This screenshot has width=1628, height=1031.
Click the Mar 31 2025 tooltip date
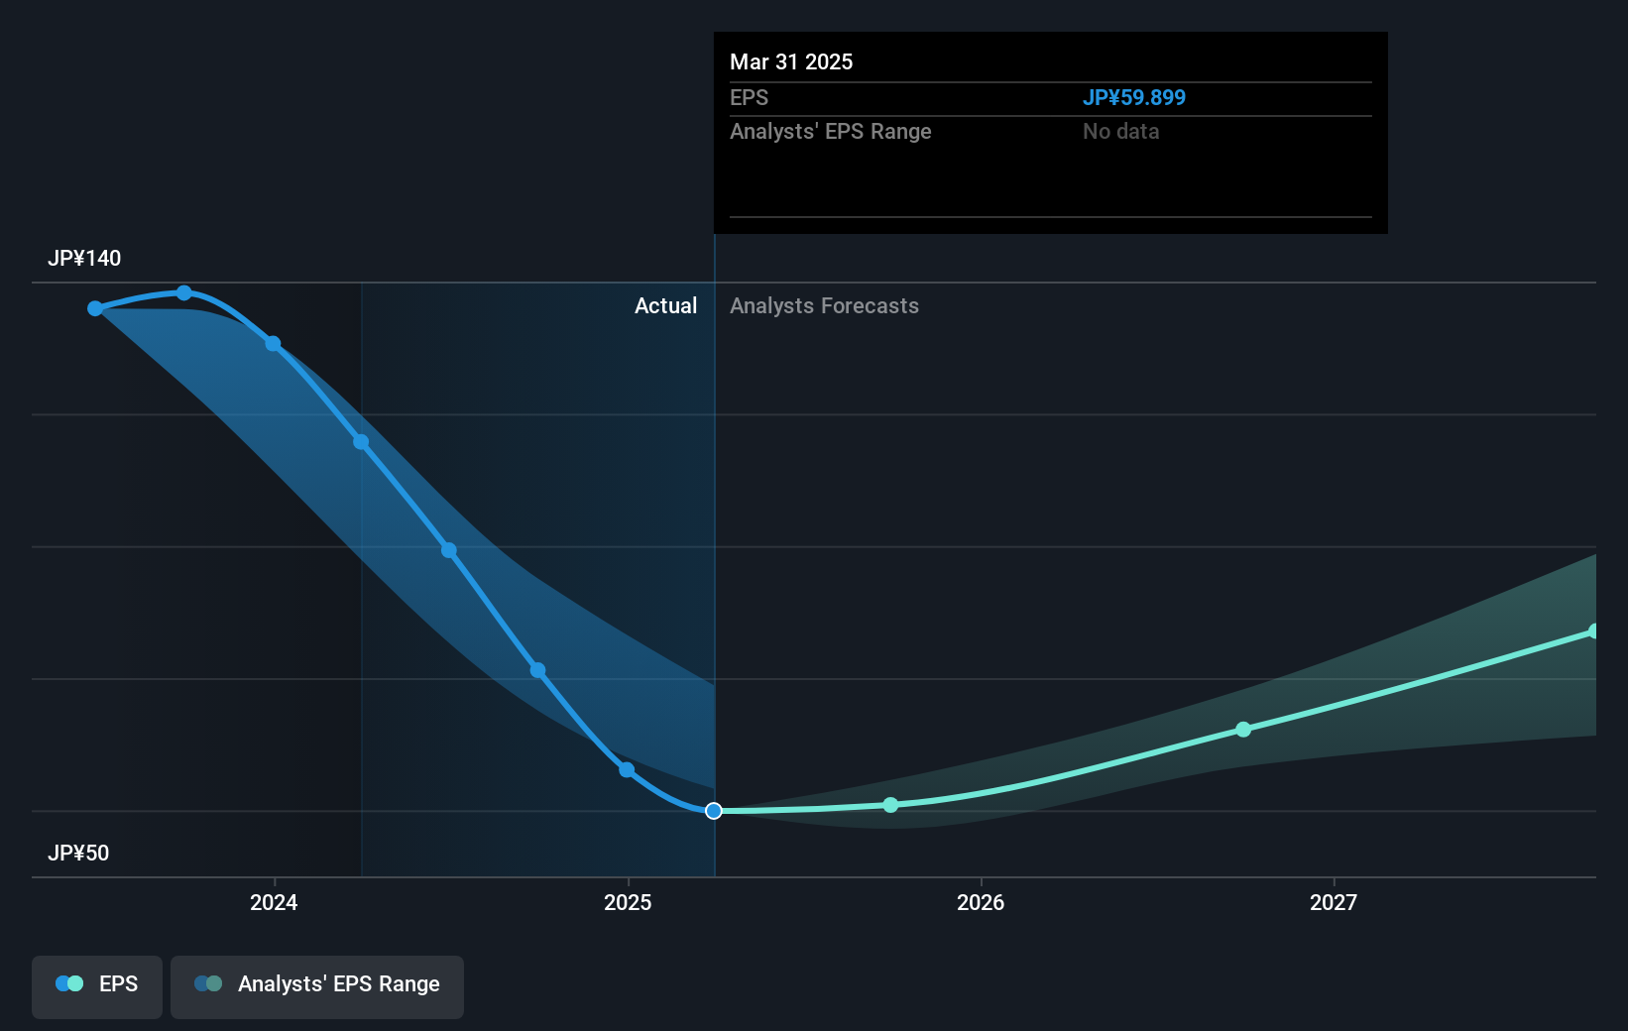click(791, 62)
